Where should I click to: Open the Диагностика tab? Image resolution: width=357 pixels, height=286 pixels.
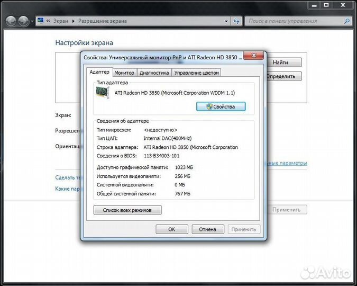(154, 73)
